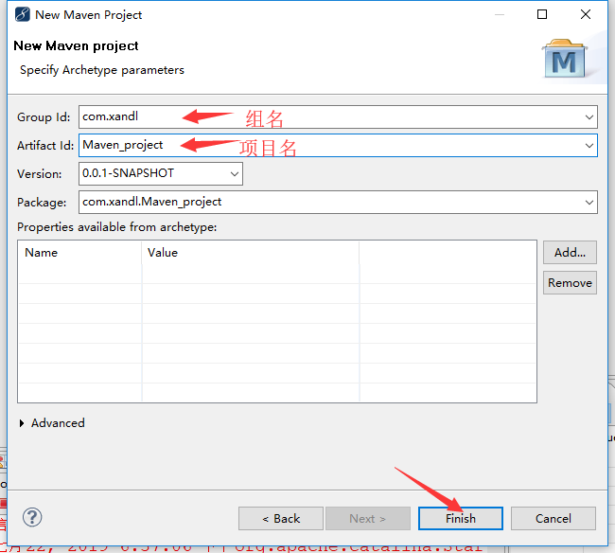Screen dimensions: 615x553
Task: Click the Value column header
Action: (250, 253)
